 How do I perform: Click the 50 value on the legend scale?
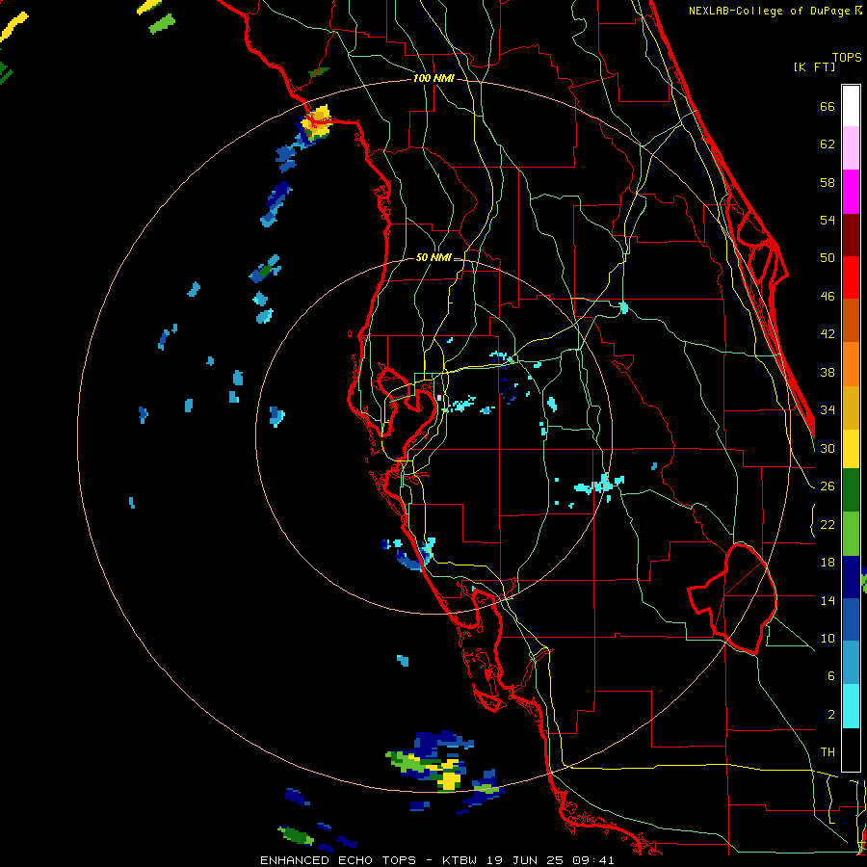[828, 258]
